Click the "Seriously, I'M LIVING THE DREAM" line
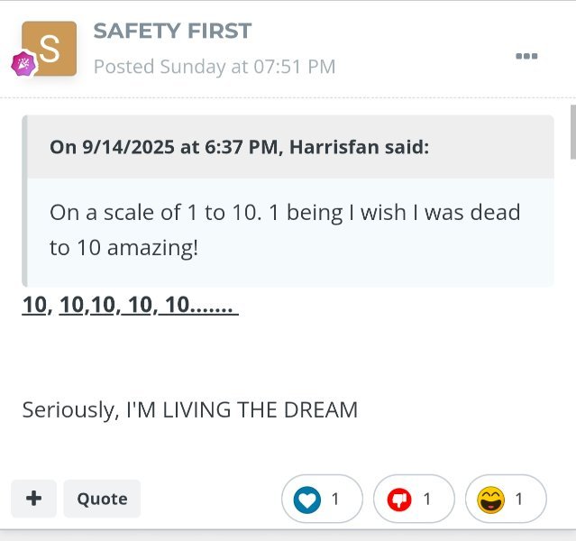The width and height of the screenshot is (576, 541). (x=189, y=410)
